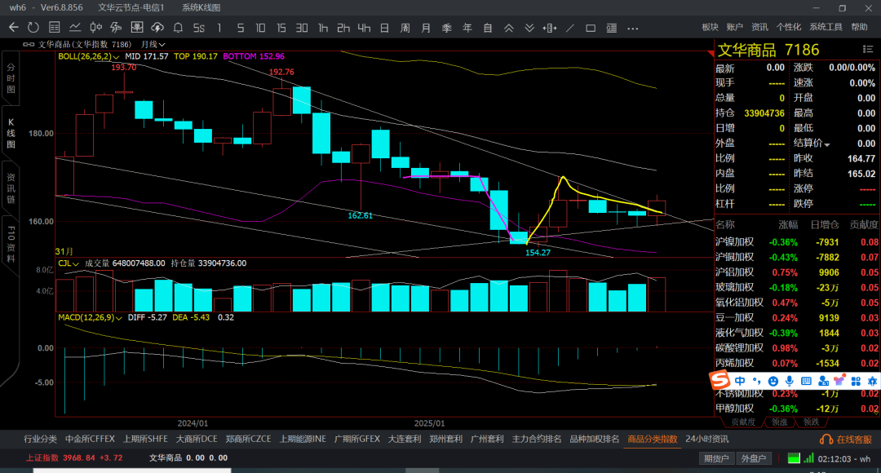Click the double down chevron icon
The image size is (881, 473).
[529, 28]
